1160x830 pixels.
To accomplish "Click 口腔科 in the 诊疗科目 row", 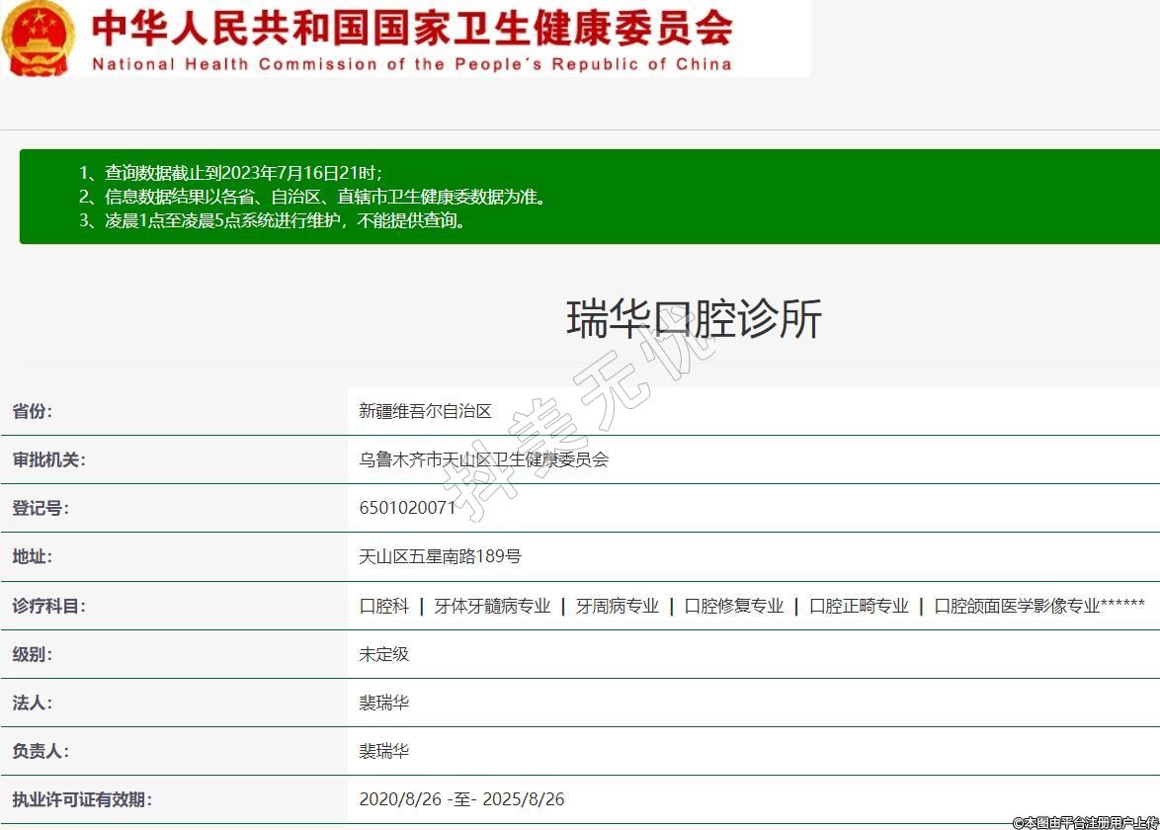I will pos(384,606).
